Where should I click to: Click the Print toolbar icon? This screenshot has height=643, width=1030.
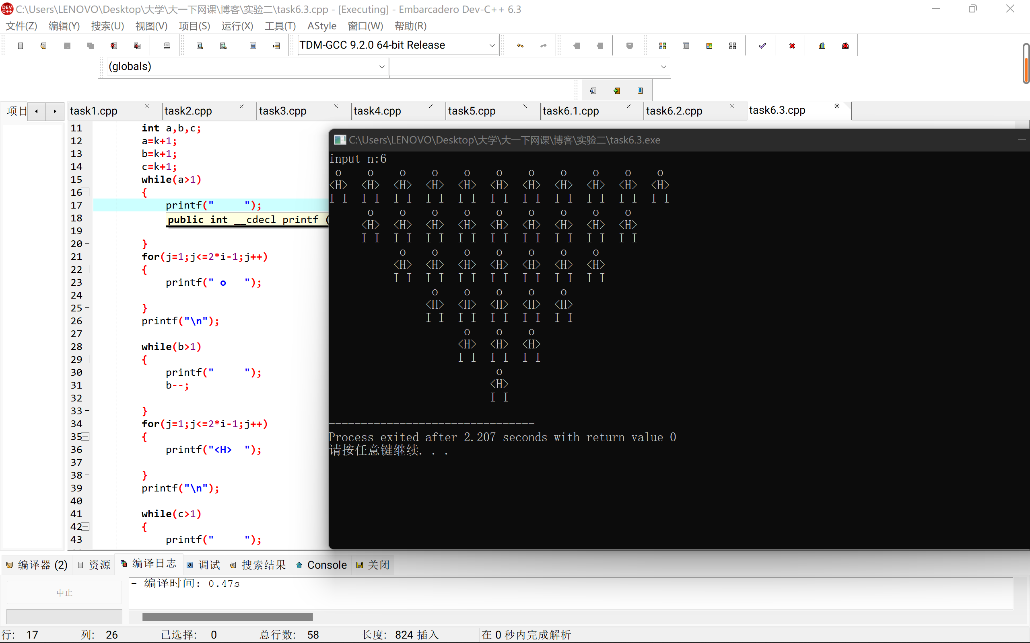tap(167, 45)
